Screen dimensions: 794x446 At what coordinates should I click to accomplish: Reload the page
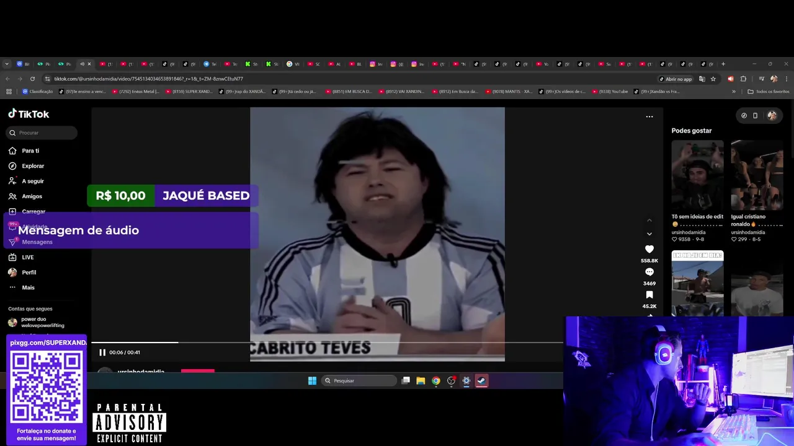32,79
